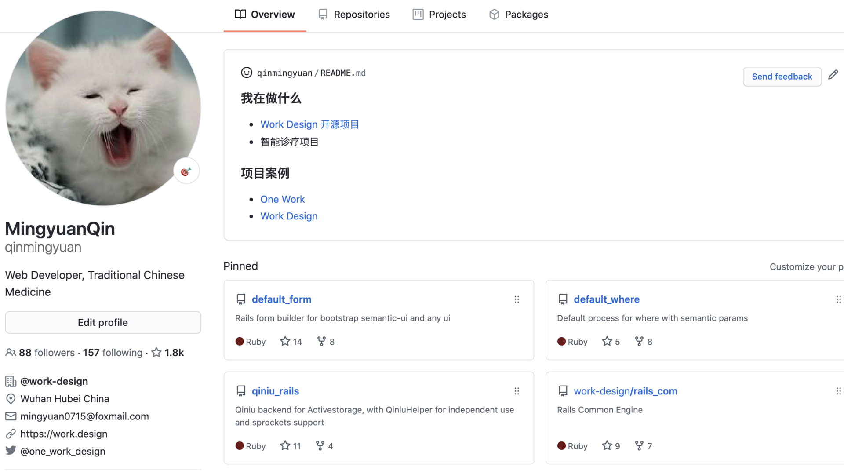
Task: Click repository icon beside default_form
Action: tap(241, 299)
